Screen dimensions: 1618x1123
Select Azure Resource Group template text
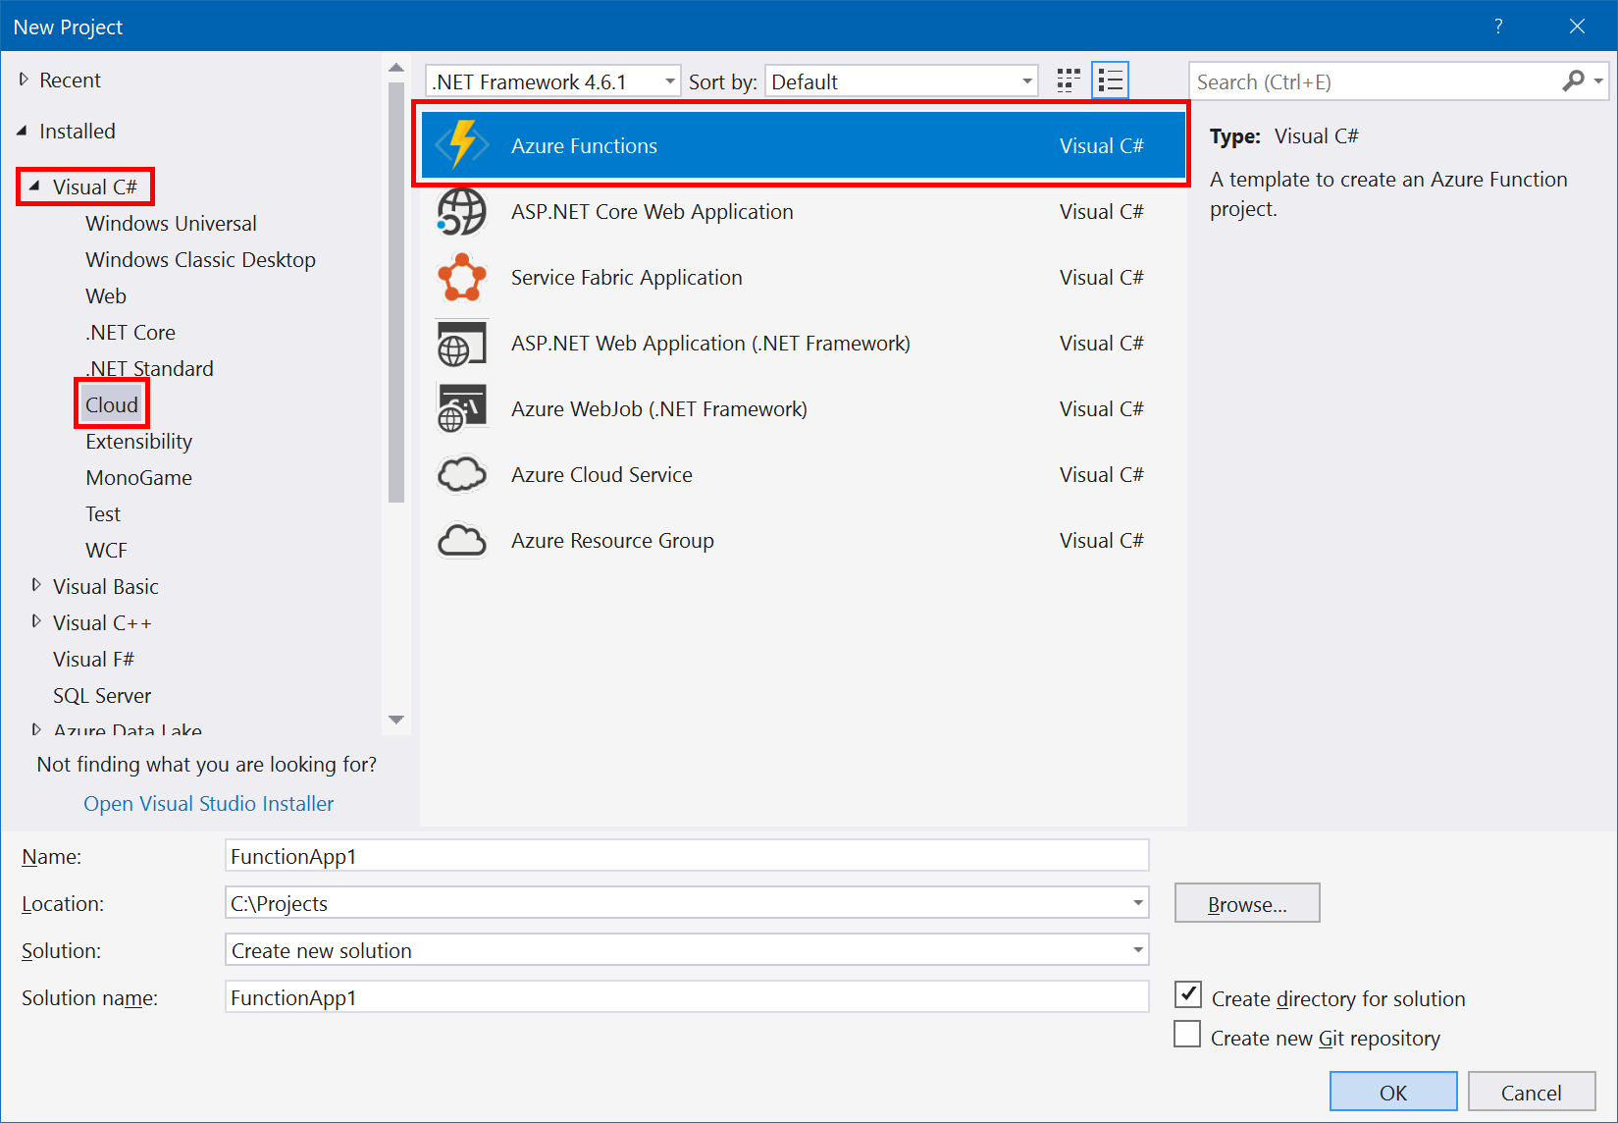(612, 540)
